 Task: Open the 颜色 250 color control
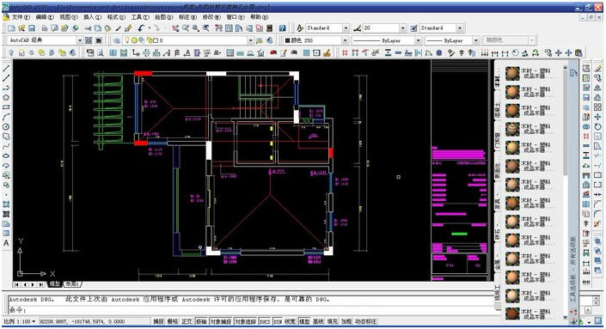tap(315, 40)
